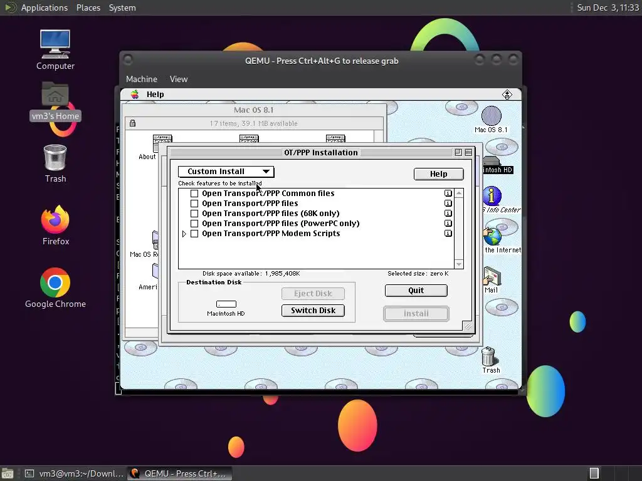Click 'Selected size: zero K' text

[x=418, y=274]
